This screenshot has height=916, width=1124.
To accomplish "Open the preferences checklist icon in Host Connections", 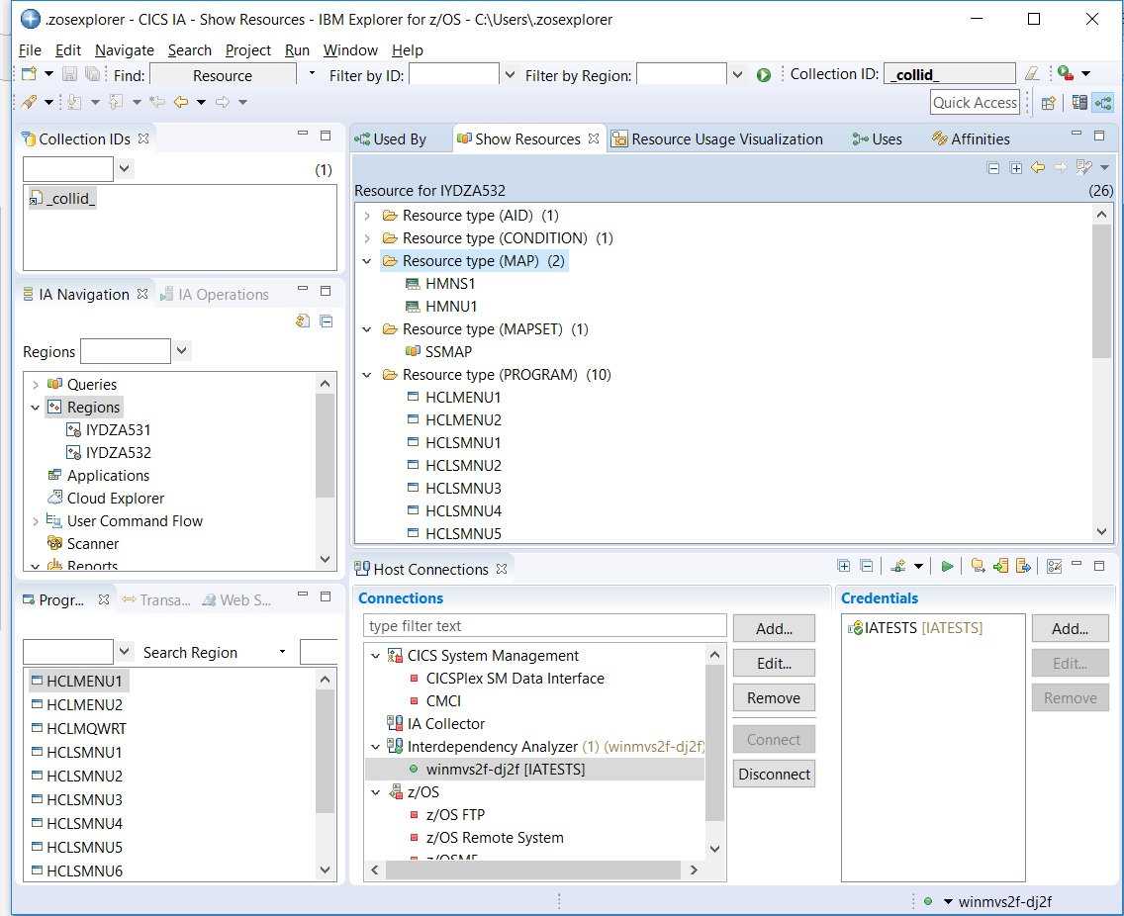I will click(x=1054, y=566).
